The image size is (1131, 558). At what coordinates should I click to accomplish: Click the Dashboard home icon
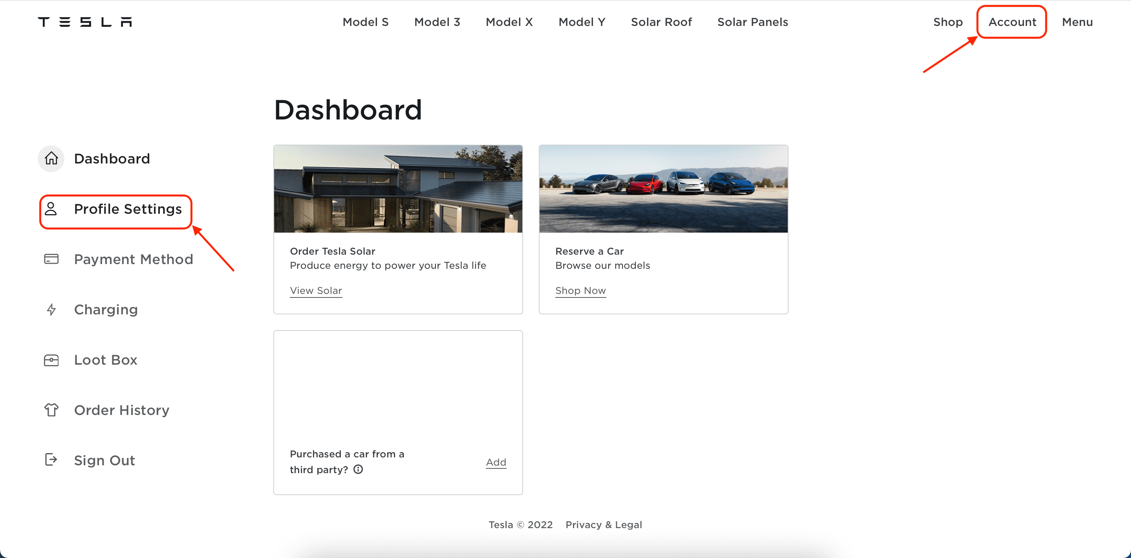pos(51,158)
